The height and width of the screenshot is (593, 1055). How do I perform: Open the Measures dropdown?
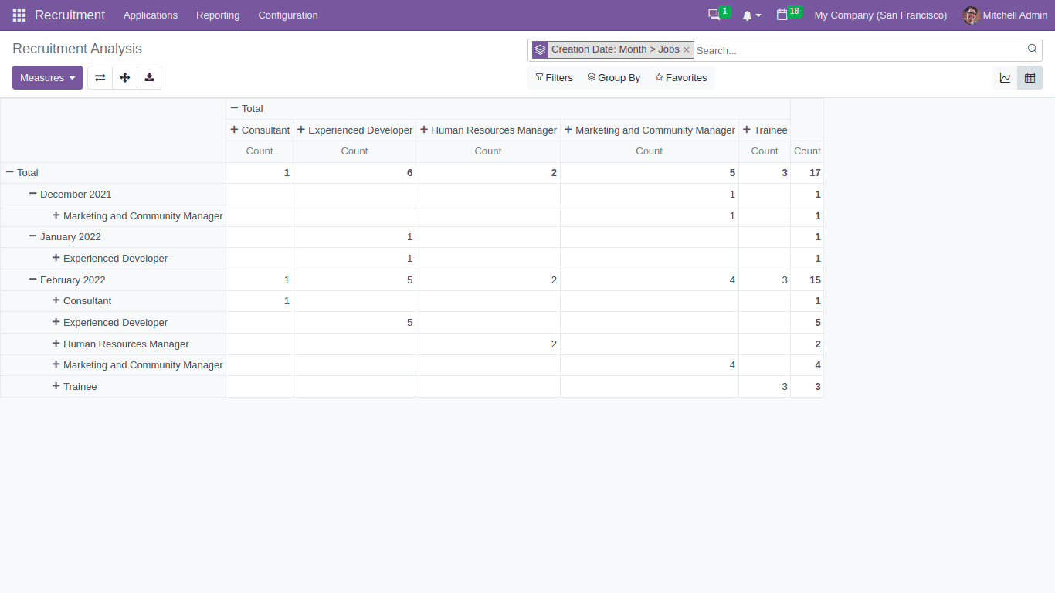click(x=47, y=77)
